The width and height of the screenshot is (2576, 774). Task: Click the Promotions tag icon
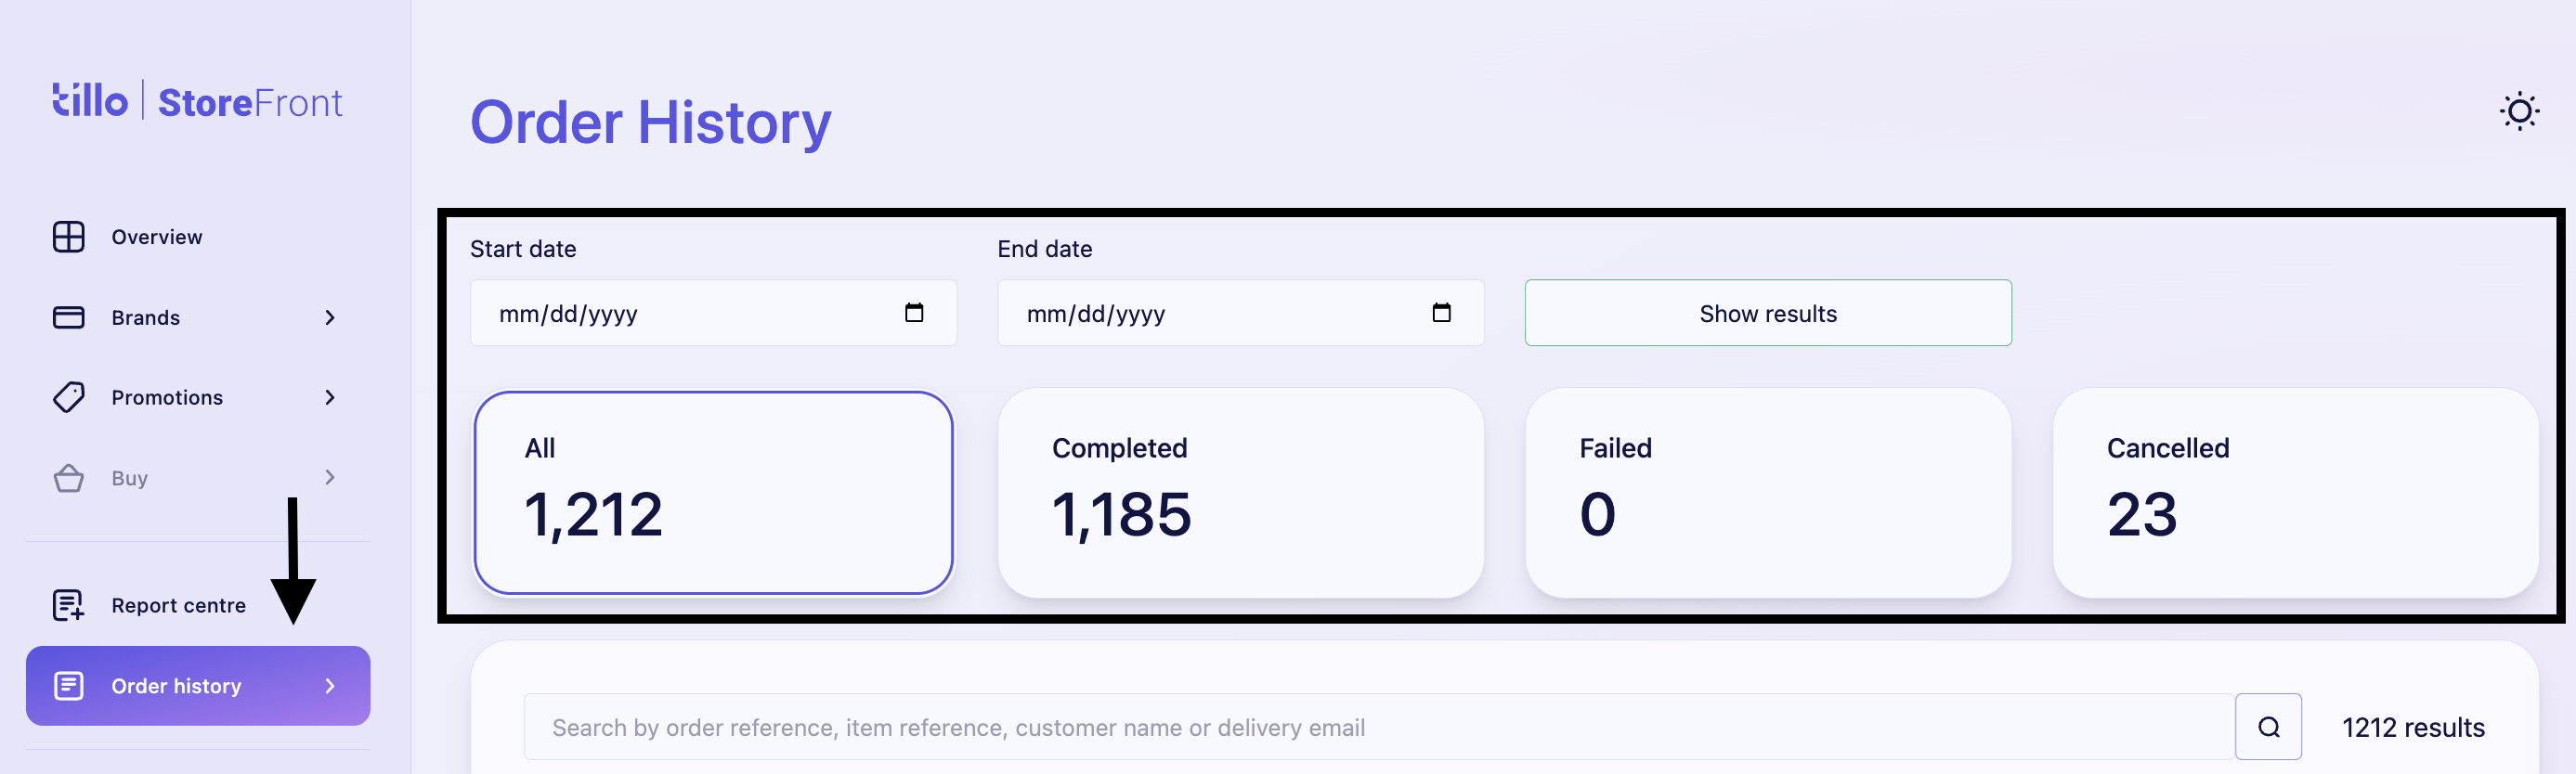68,397
